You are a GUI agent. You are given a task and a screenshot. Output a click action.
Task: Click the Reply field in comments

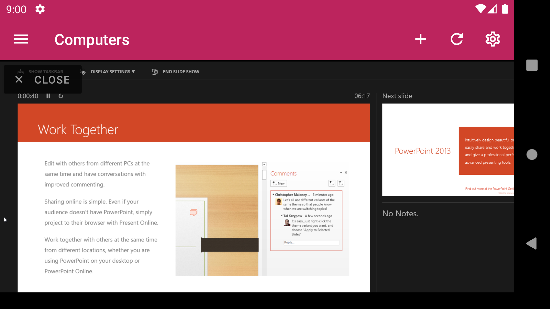(x=311, y=243)
